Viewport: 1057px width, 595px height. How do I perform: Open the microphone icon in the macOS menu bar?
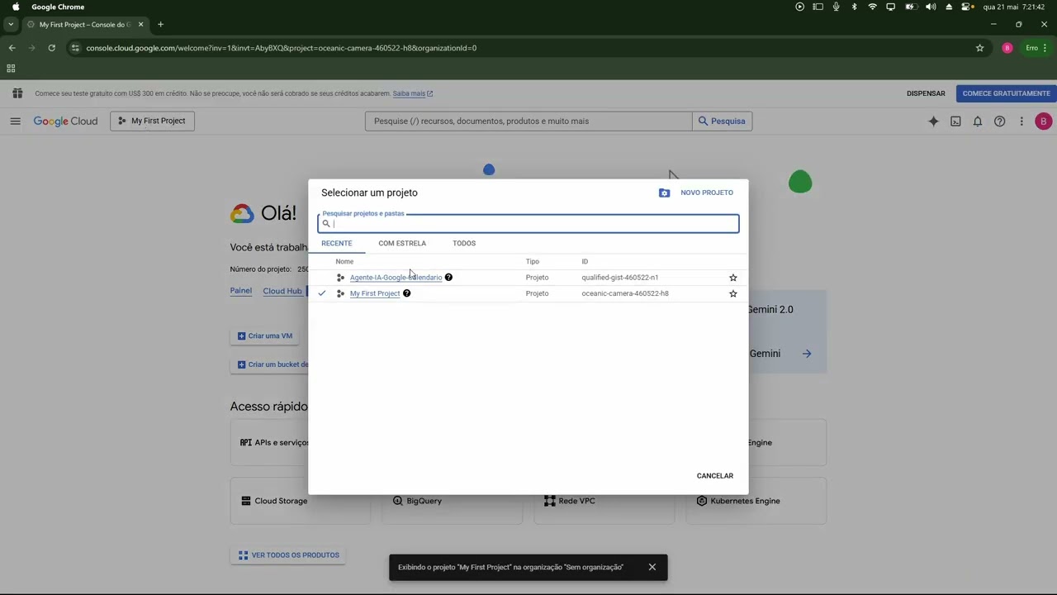(836, 7)
